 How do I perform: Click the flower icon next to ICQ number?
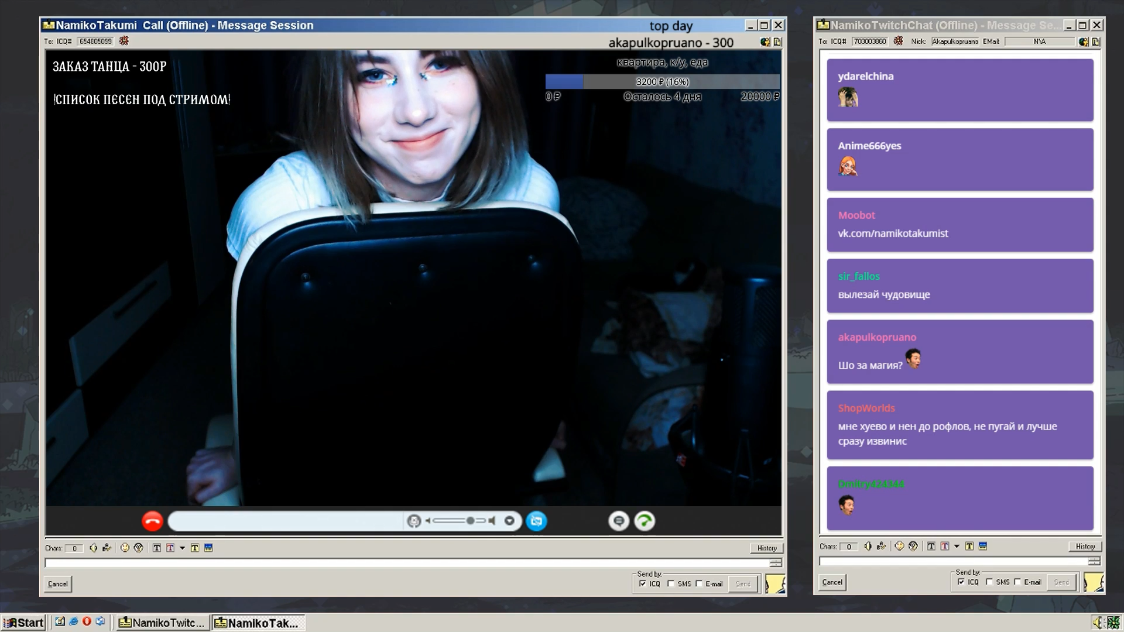pos(124,41)
